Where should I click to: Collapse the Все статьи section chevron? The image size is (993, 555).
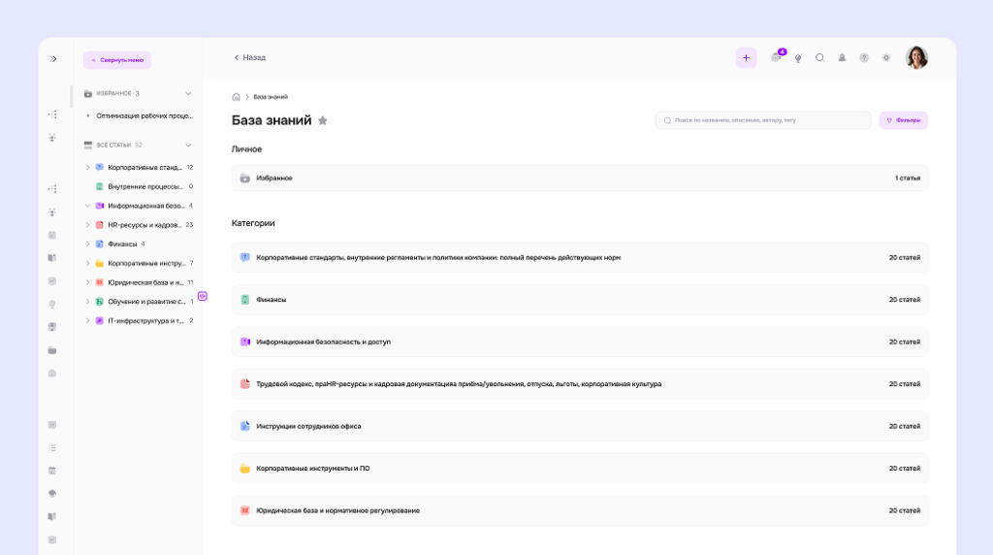[188, 146]
